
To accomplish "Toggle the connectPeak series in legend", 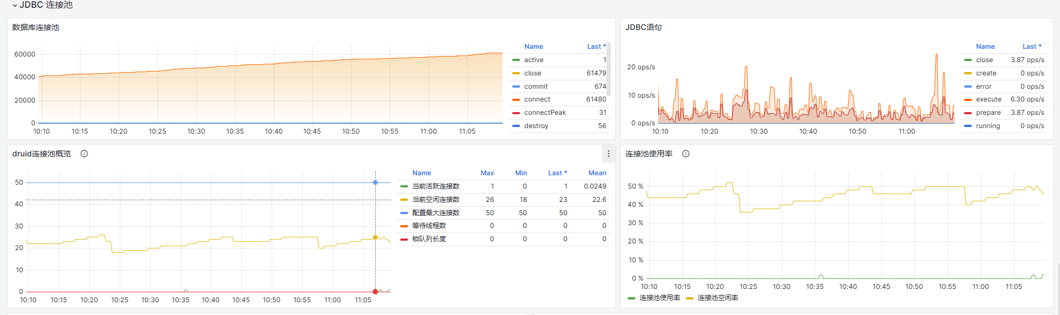I will tap(545, 113).
